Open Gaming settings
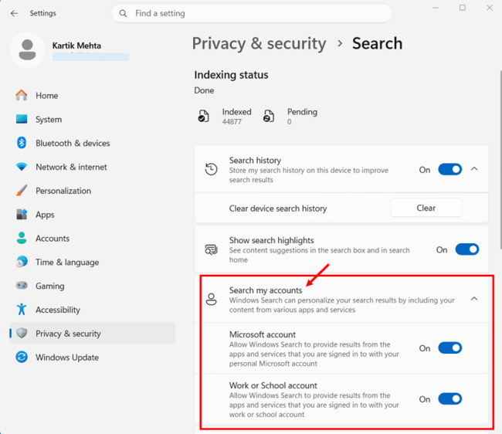Viewport: 502px width, 434px height. pyautogui.click(x=93, y=286)
